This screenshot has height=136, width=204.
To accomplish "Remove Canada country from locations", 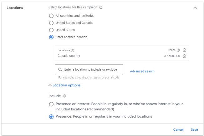I will [184, 56].
